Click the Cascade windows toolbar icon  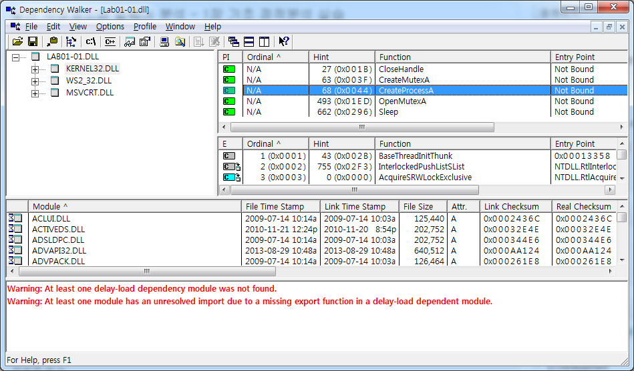point(233,41)
